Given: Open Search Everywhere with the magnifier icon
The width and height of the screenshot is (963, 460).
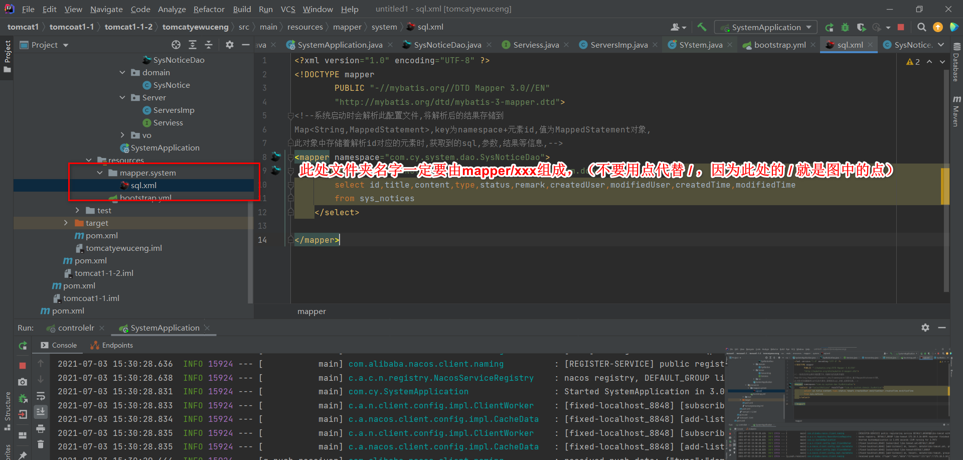Looking at the screenshot, I should point(922,27).
